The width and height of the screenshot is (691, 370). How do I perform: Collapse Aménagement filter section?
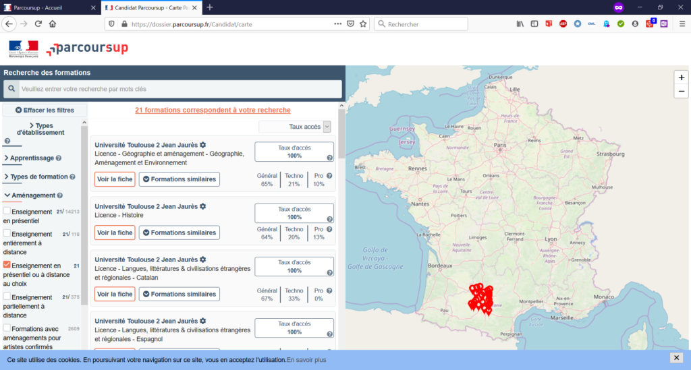[30, 195]
